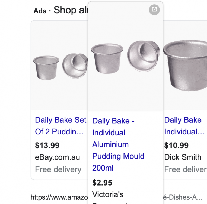
Task: Select the Dick Smith seller name
Action: point(183,157)
